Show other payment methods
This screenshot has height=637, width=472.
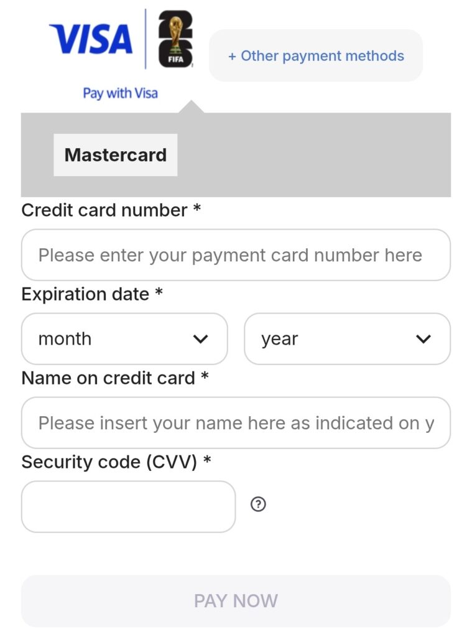(x=316, y=56)
